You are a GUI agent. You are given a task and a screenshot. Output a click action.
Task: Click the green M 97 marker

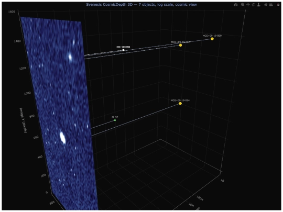(x=115, y=120)
